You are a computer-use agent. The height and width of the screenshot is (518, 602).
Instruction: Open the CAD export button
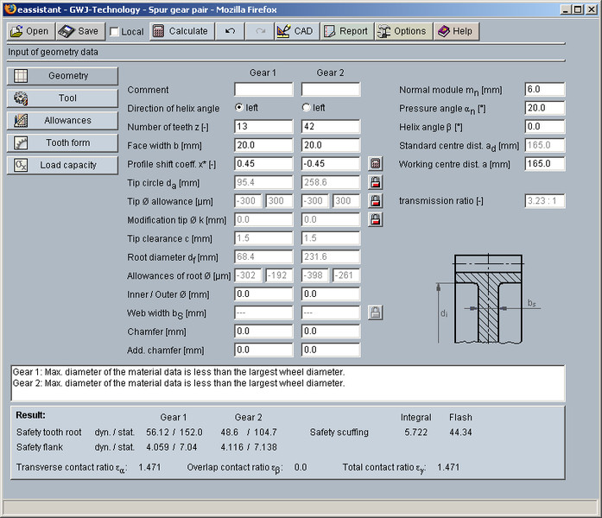point(295,31)
